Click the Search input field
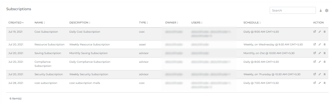This screenshot has height=104, width=332. (x=293, y=10)
